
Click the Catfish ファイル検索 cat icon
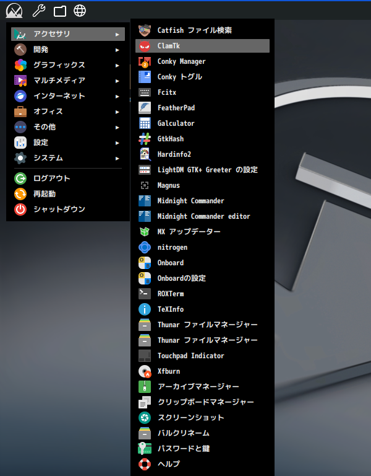click(145, 30)
